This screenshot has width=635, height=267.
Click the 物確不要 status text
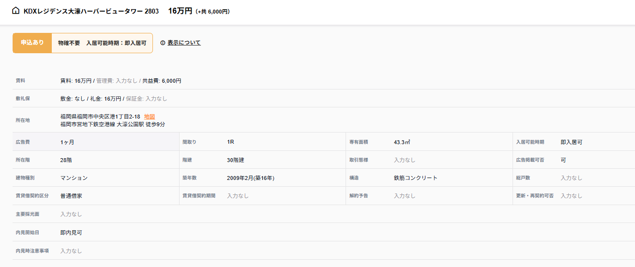tap(69, 43)
